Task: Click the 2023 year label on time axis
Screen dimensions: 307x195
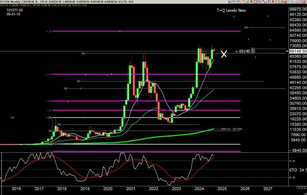Action: 176,189
